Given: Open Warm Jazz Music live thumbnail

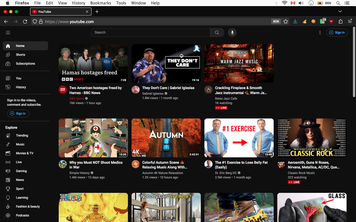Looking at the screenshot, I should (239, 64).
